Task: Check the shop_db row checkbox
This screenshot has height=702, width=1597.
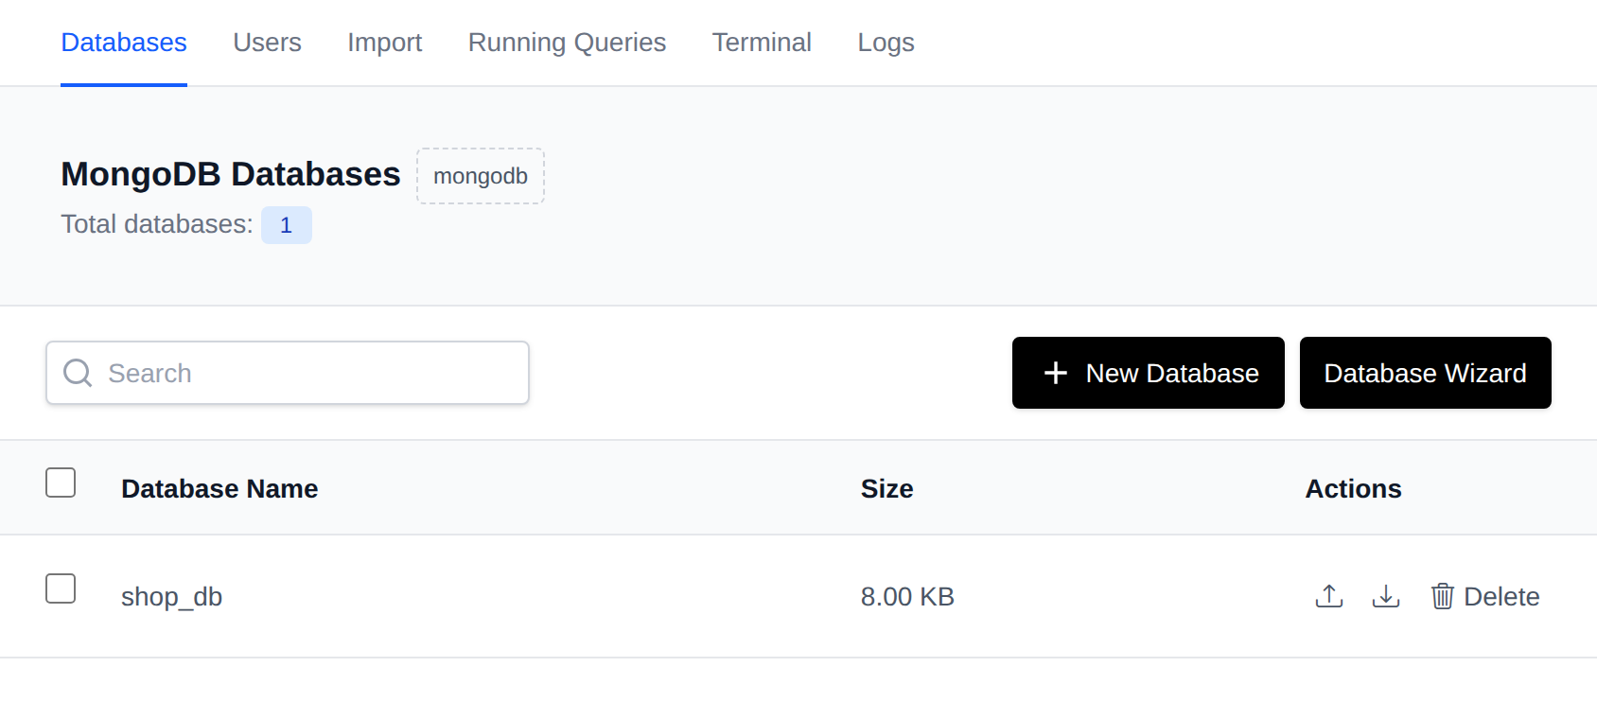Action: [x=61, y=588]
